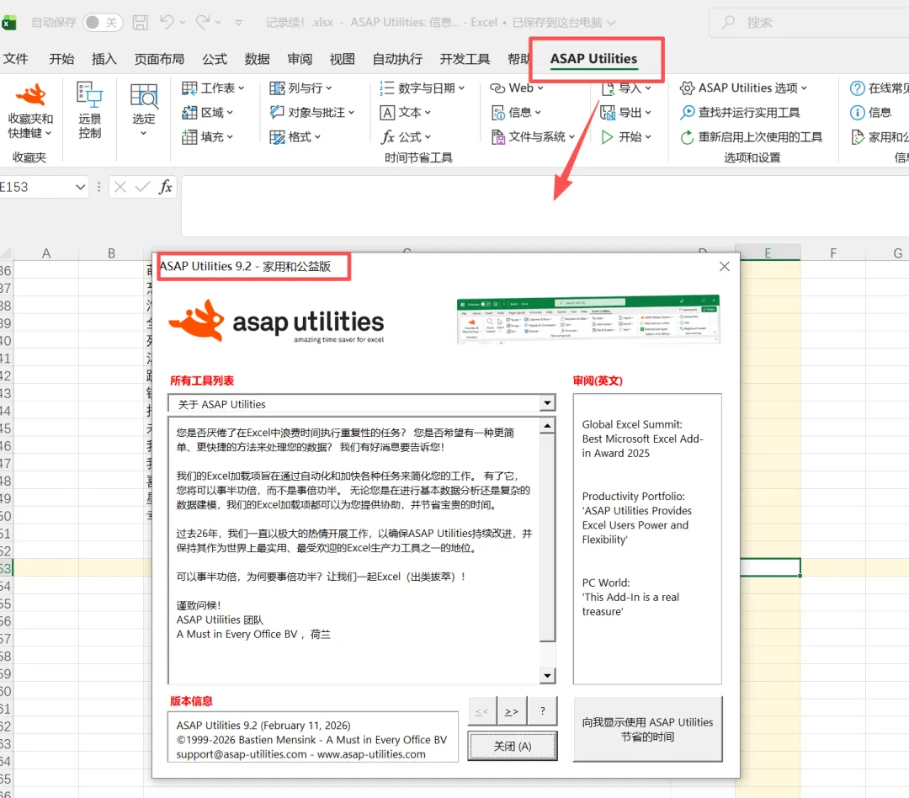Open the 选定 select tool
The image size is (909, 798).
tap(143, 110)
